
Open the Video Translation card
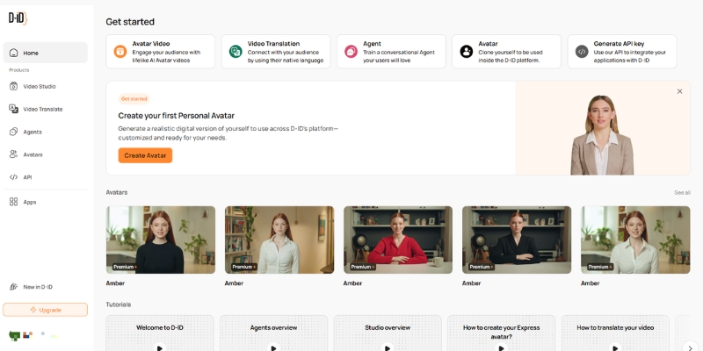[276, 52]
